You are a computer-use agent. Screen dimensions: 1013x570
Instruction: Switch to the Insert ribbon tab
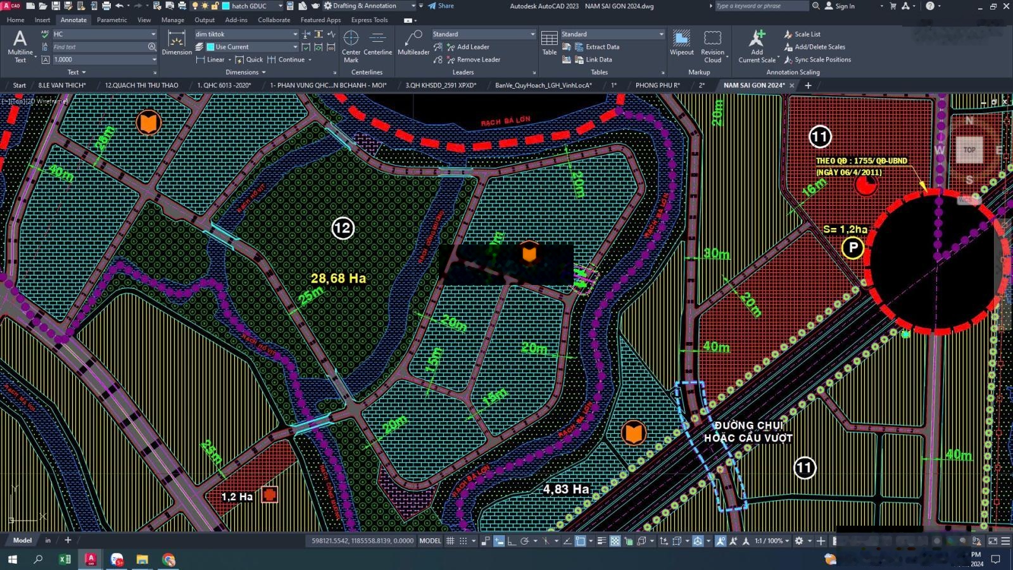[42, 20]
